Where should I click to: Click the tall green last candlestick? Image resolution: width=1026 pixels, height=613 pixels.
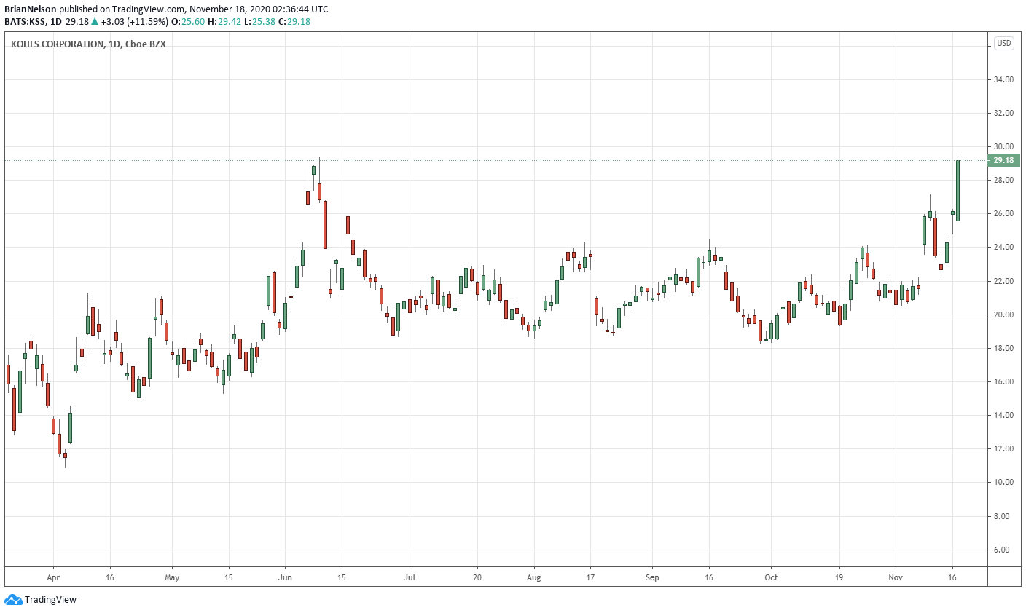958,191
